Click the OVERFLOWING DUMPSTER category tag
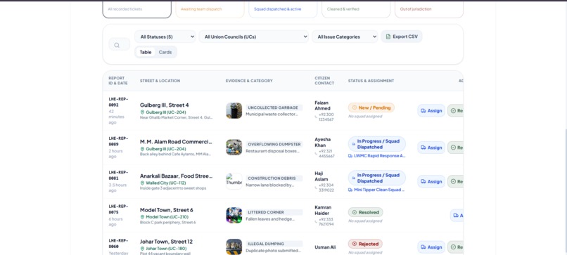 274,144
